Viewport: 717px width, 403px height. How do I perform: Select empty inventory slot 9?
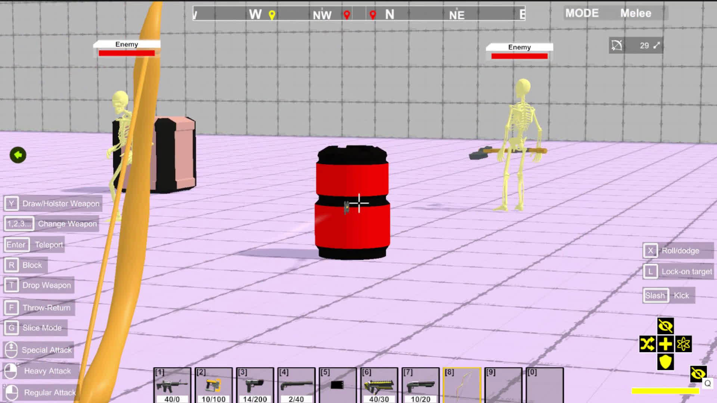503,385
